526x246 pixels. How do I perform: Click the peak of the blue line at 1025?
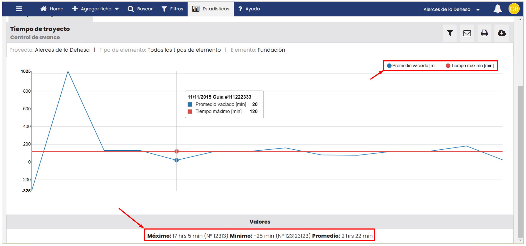coord(68,72)
